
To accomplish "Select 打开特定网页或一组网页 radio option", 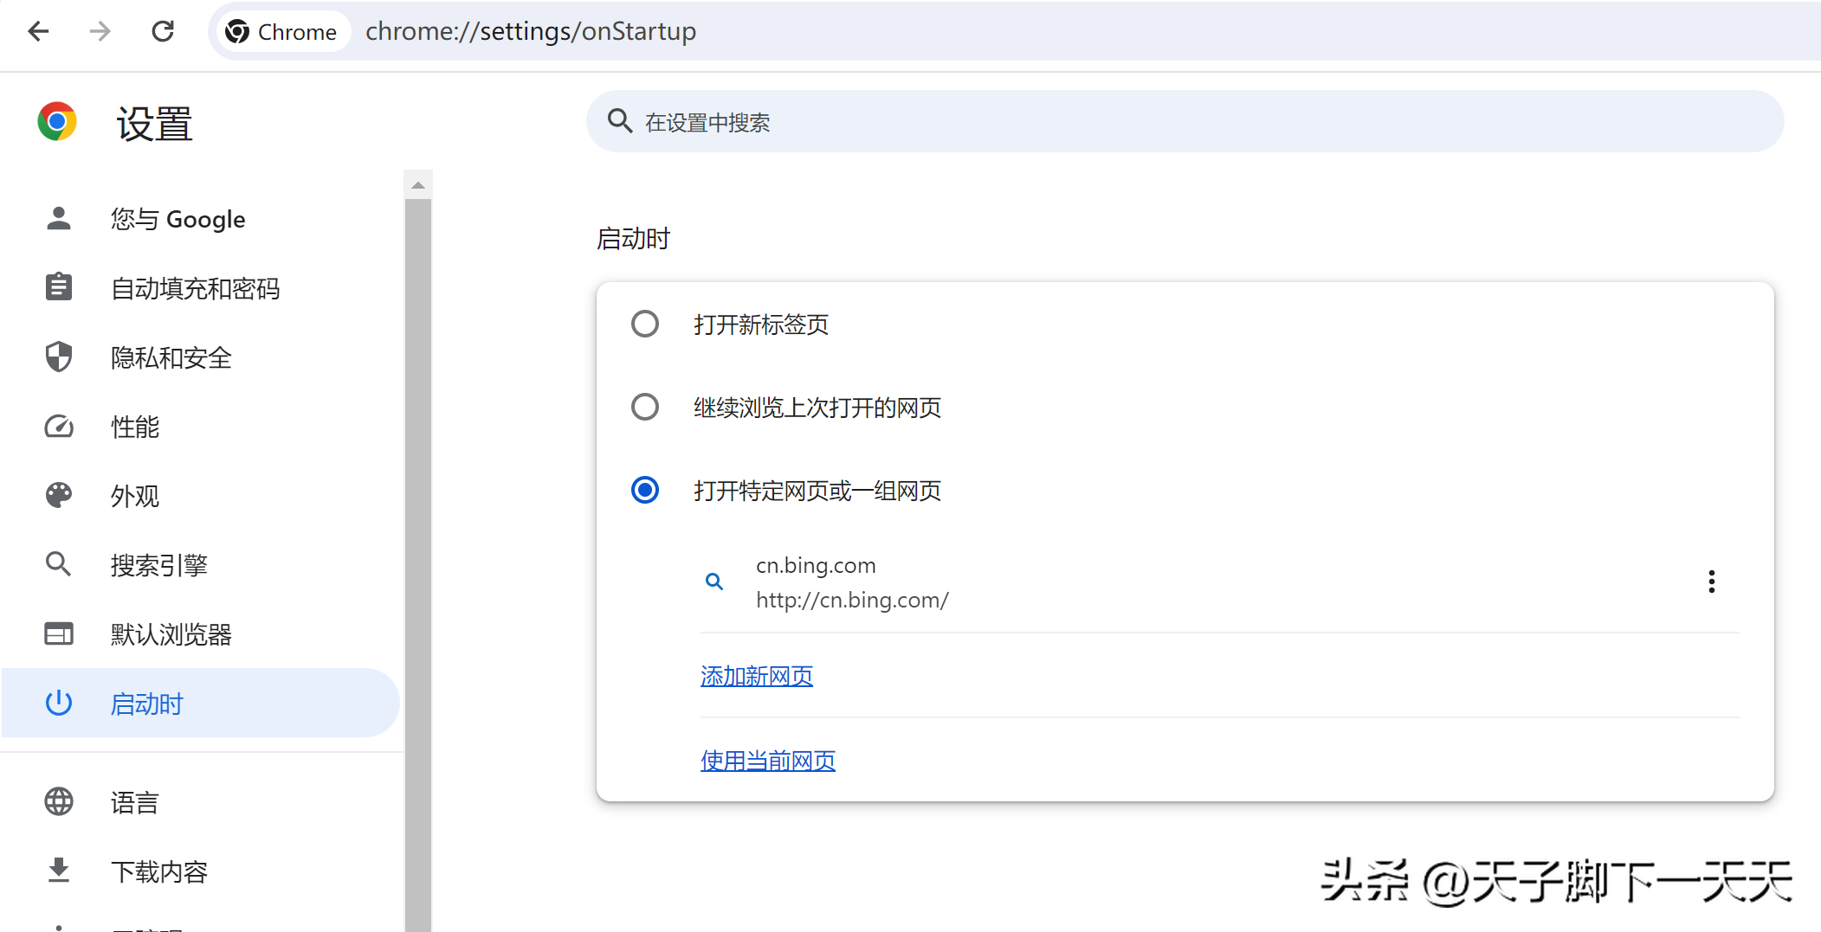I will click(x=645, y=490).
